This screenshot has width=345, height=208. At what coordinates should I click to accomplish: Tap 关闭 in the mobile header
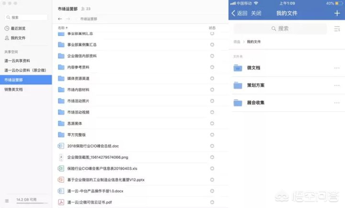click(256, 13)
